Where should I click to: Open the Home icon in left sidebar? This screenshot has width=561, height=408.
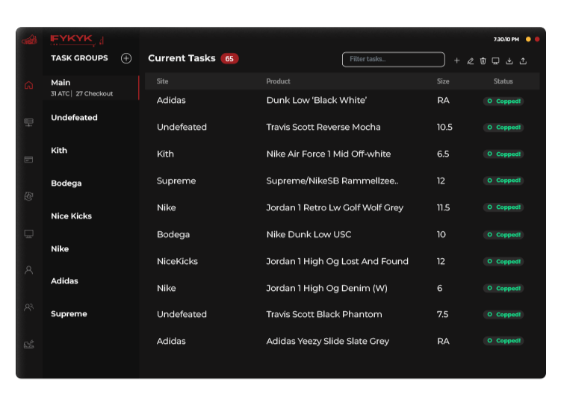click(28, 85)
